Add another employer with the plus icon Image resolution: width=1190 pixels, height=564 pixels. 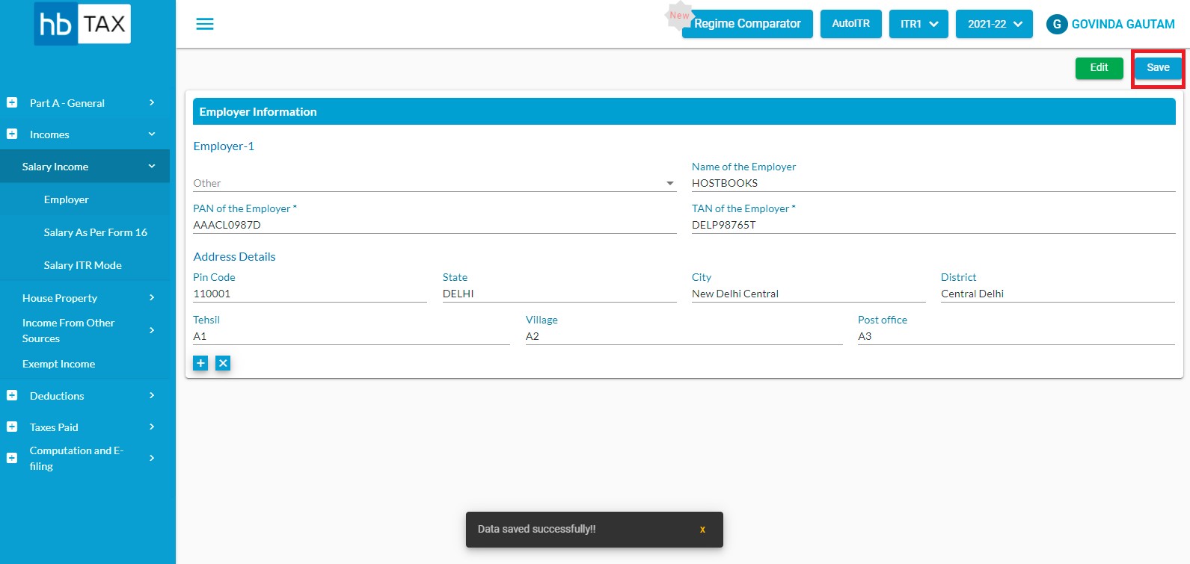pos(200,363)
